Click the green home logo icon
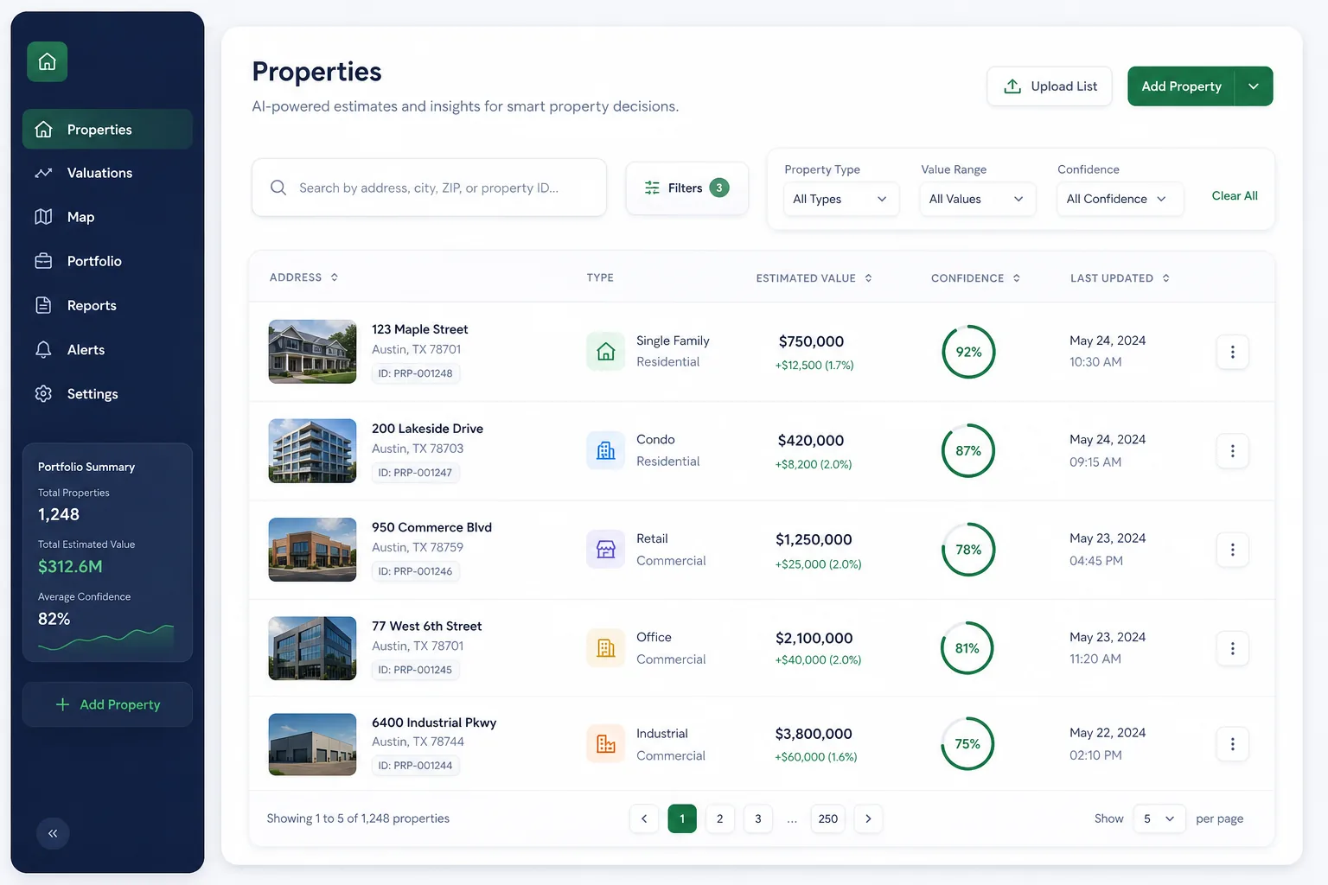The height and width of the screenshot is (885, 1328). tap(48, 62)
